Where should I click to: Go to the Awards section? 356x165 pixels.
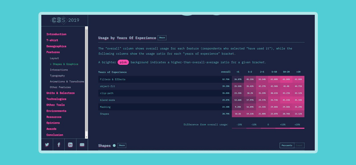(x=51, y=129)
